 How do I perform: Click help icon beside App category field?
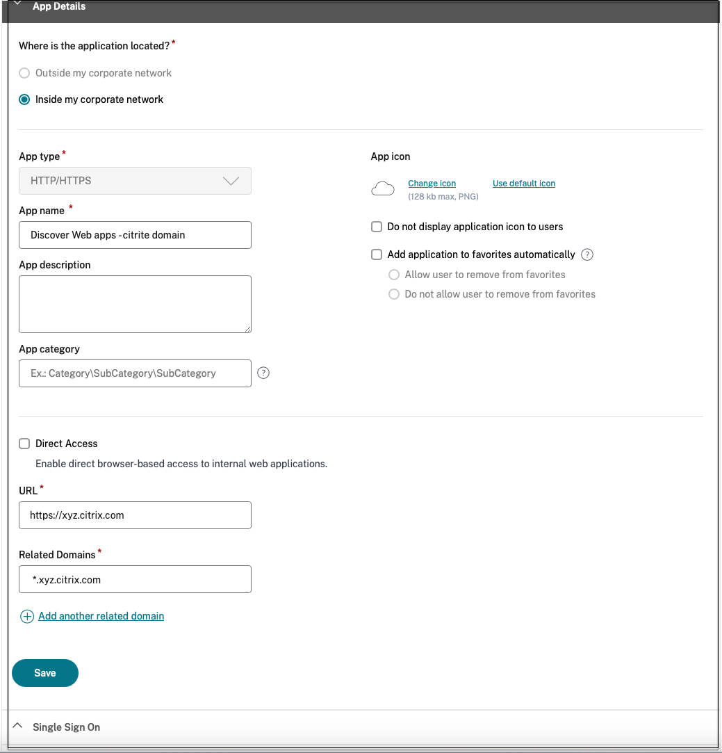(263, 373)
